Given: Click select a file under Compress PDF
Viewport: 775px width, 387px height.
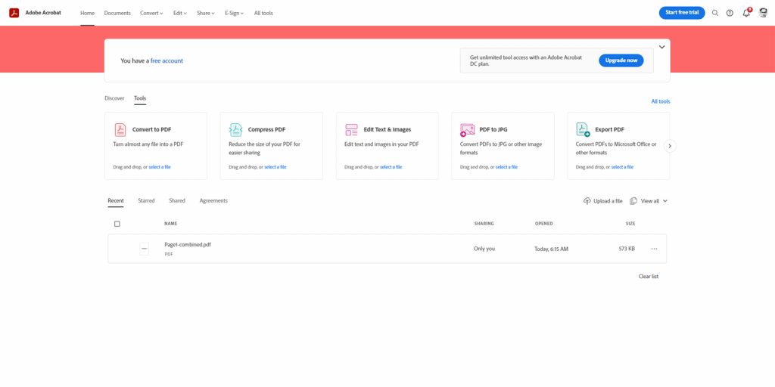Looking at the screenshot, I should pos(275,167).
